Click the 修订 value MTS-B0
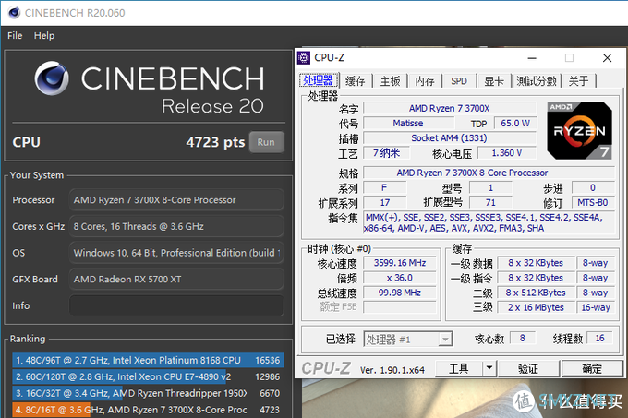Viewport: 628px width, 418px height. pyautogui.click(x=593, y=202)
